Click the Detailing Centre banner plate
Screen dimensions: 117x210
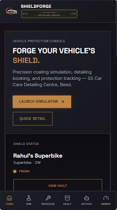click(x=49, y=14)
